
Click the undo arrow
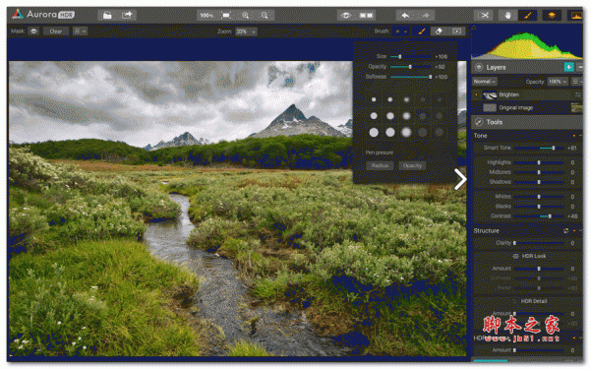405,16
